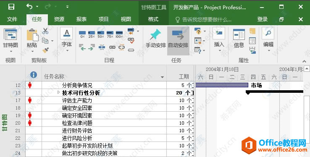The width and height of the screenshot is (310, 157).
Task: Click the red overallocation icon in row 12
Action: pos(30,85)
